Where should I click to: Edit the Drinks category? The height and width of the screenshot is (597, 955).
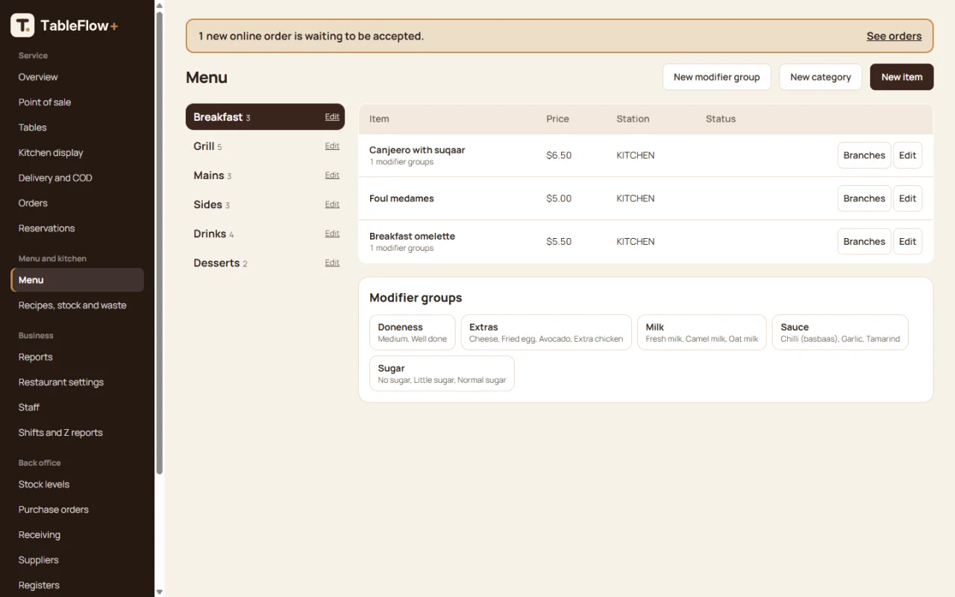pos(332,234)
